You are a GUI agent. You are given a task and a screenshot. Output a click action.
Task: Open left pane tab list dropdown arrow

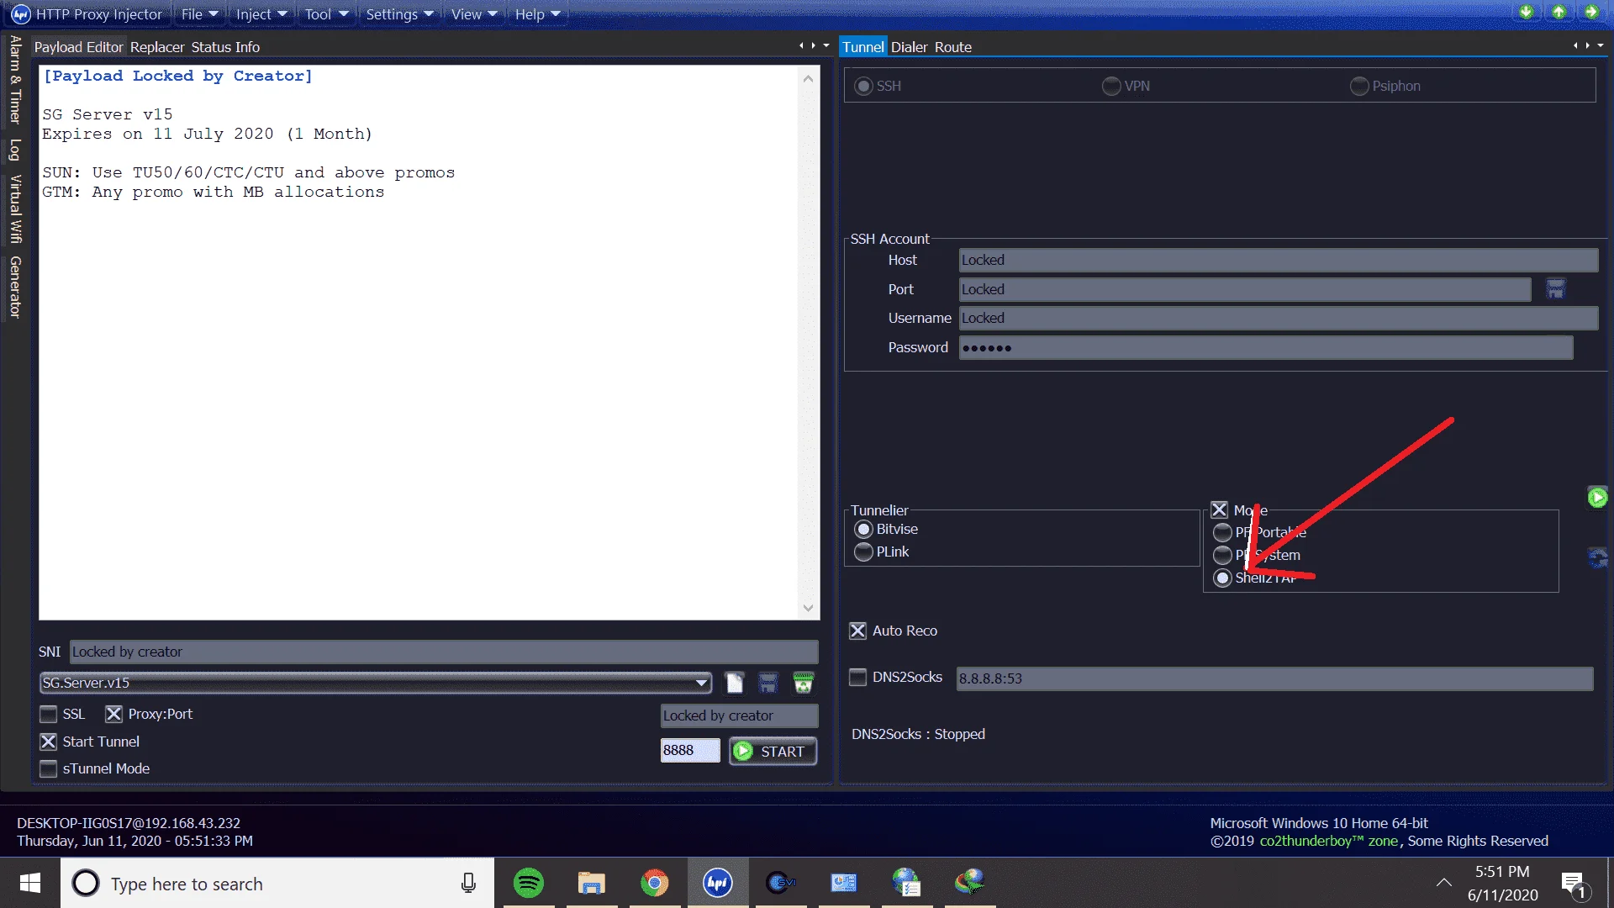(x=826, y=45)
